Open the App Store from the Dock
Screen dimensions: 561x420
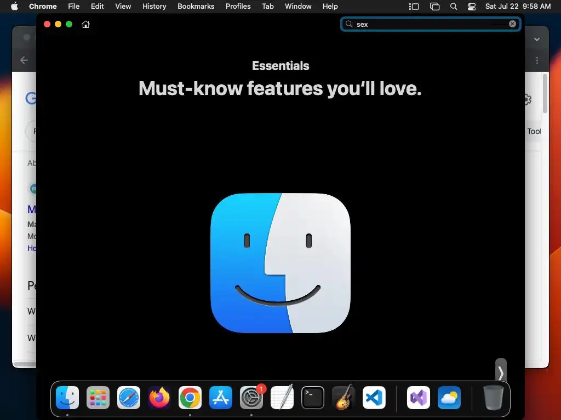tap(221, 398)
